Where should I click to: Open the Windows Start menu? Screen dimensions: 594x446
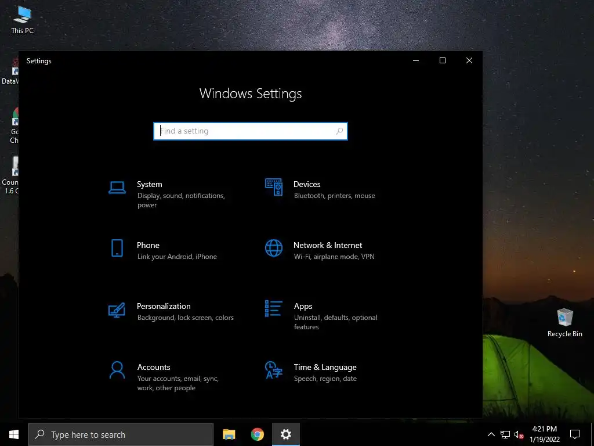pos(14,434)
